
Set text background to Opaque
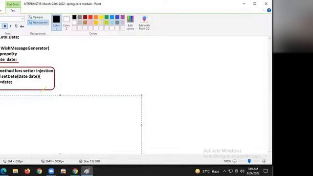(36, 17)
